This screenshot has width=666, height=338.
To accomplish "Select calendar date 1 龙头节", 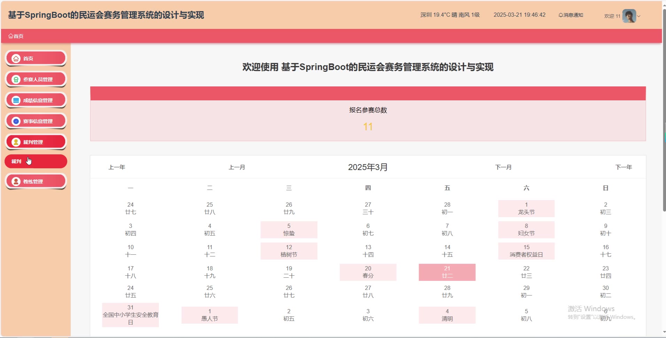I will (526, 208).
